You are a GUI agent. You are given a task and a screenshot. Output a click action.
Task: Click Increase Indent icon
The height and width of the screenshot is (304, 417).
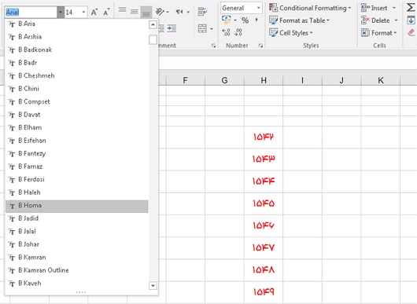click(172, 28)
